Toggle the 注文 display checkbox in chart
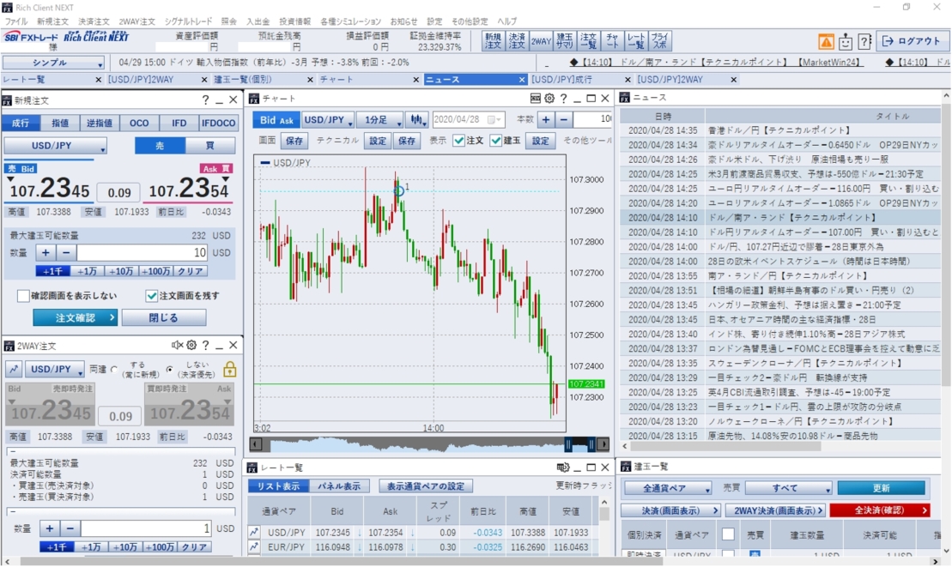The height and width of the screenshot is (567, 952). click(x=459, y=141)
